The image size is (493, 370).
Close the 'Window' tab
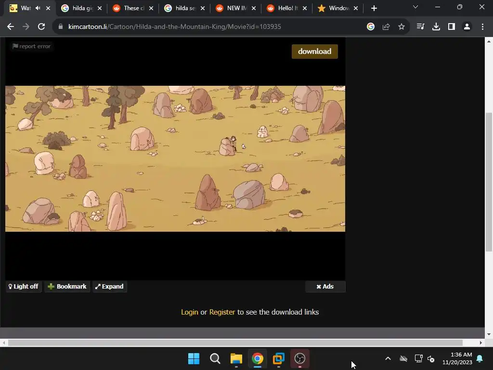click(356, 8)
